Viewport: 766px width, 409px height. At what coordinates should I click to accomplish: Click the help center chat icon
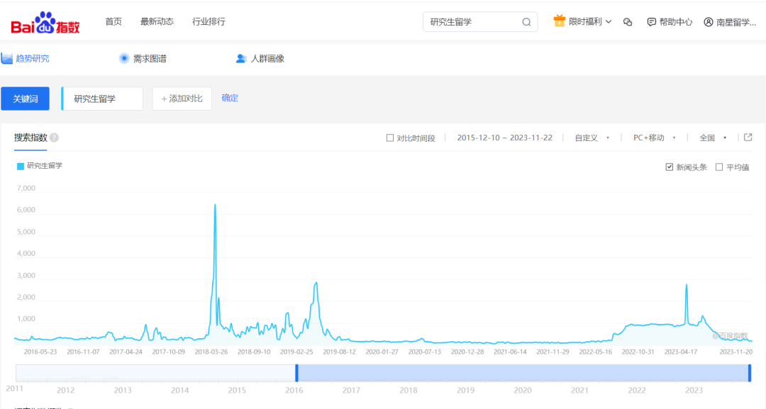pos(651,22)
